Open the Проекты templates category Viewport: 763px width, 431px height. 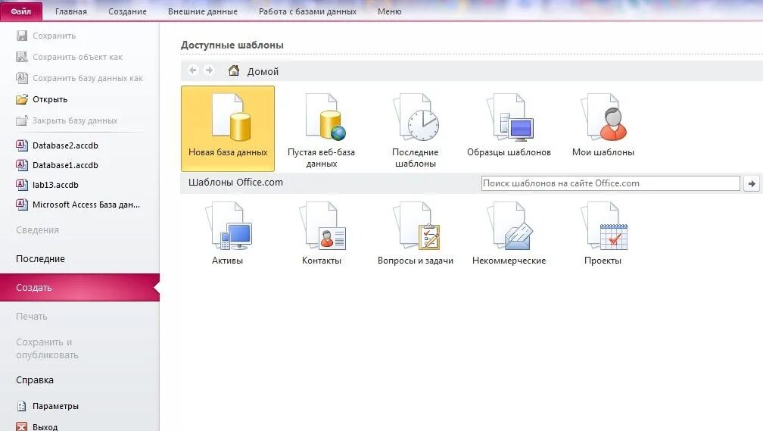pos(603,233)
